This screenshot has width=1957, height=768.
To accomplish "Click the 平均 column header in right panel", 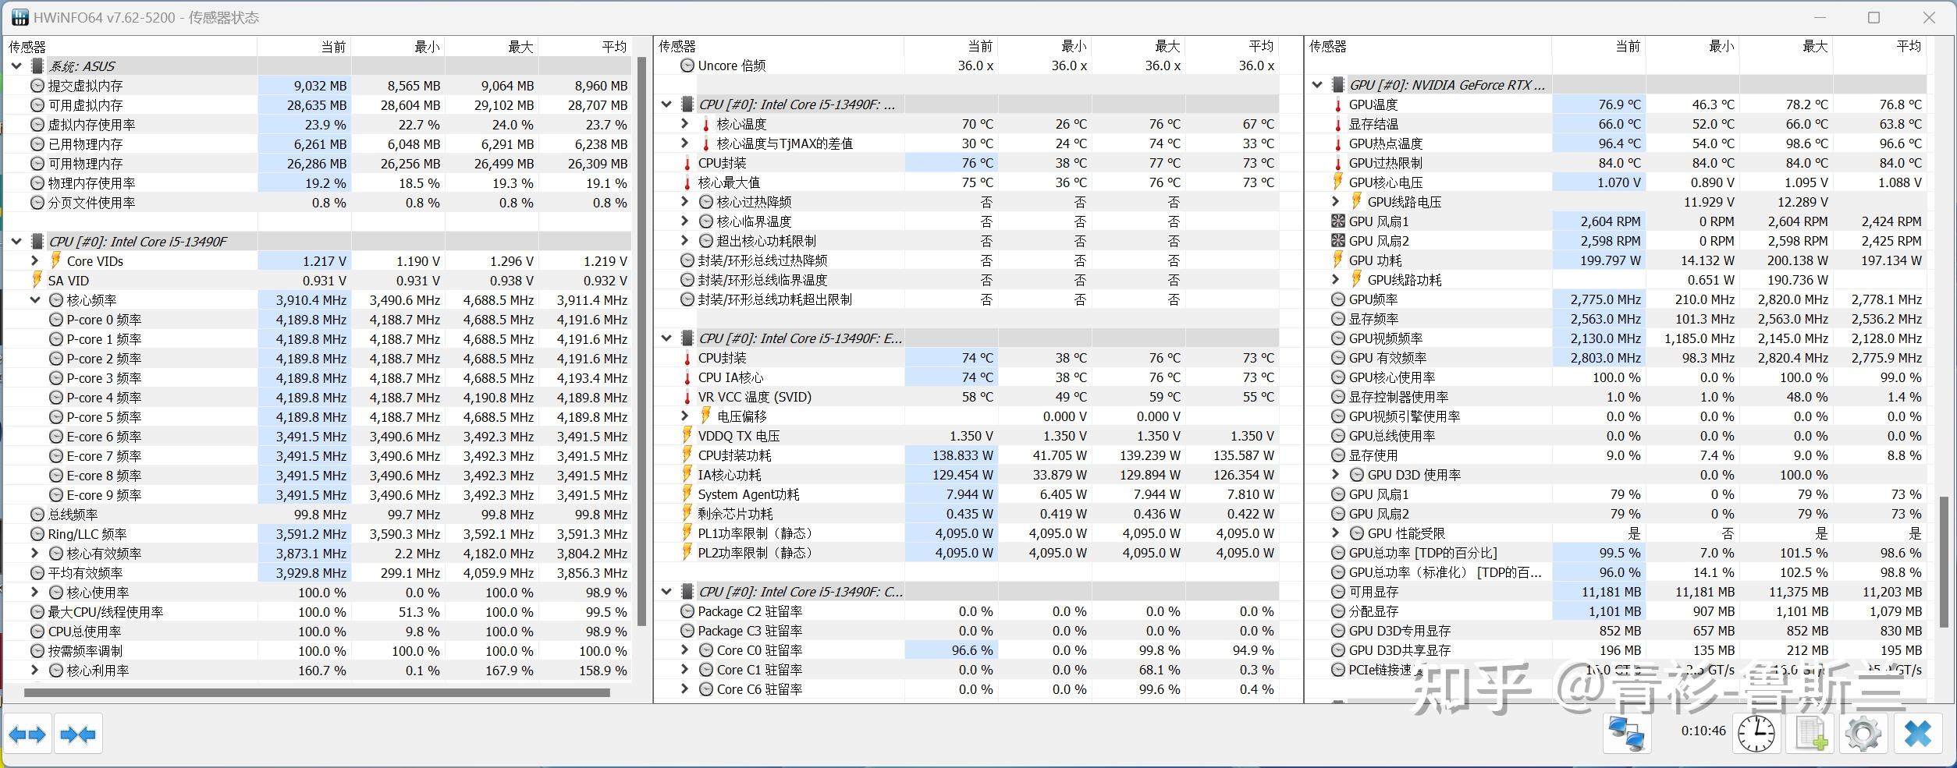I will [x=1880, y=47].
